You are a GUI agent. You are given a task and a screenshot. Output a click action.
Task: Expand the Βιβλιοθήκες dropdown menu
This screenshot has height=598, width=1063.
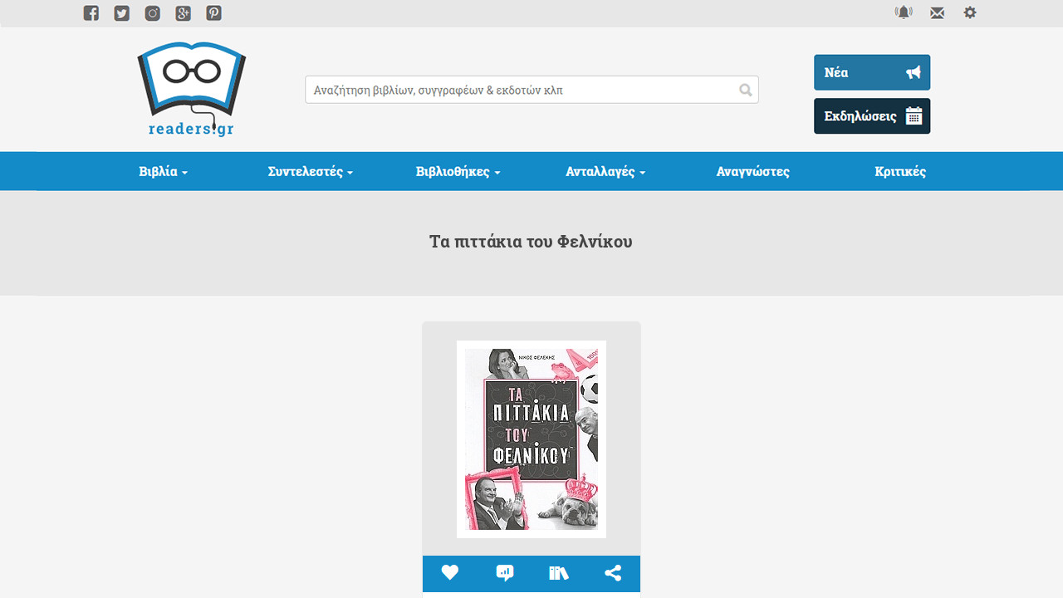(x=458, y=172)
